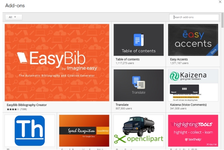Open the Table of contents thumbnail
The height and width of the screenshot is (150, 224).
tap(139, 40)
